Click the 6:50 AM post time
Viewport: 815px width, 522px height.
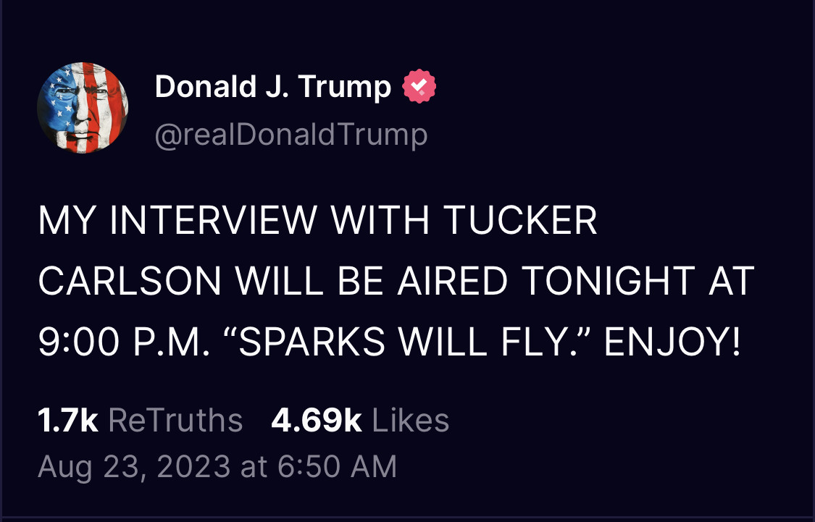click(337, 466)
